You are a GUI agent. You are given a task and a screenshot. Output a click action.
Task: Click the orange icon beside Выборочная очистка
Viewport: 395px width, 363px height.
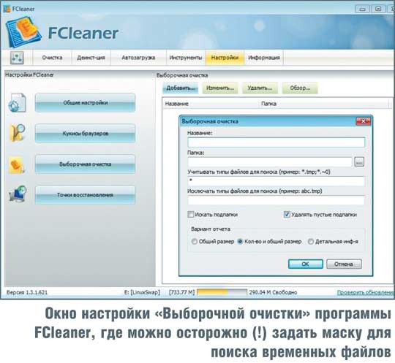click(17, 165)
